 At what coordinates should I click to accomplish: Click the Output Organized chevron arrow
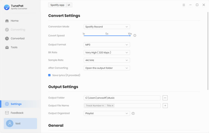tap(127, 113)
